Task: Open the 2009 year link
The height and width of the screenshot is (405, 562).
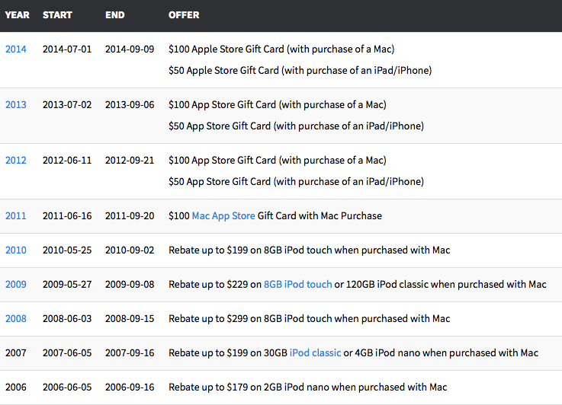Action: pyautogui.click(x=16, y=284)
